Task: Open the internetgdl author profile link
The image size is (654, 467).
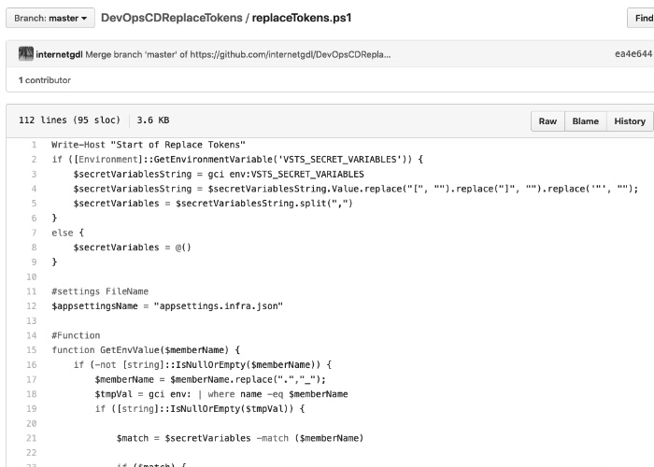Action: pos(59,54)
